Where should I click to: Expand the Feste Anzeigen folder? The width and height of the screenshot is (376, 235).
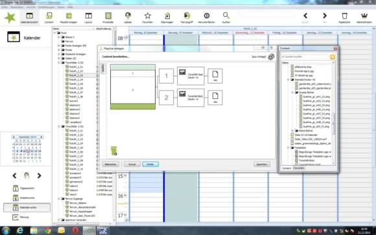tap(59, 46)
